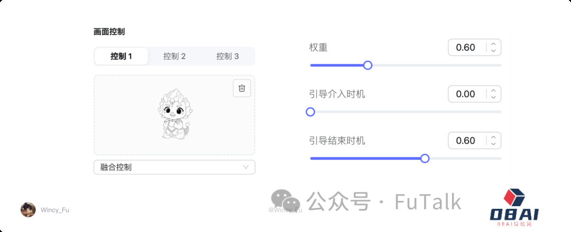Switch to the 控制 3 tab
The height and width of the screenshot is (232, 571).
click(x=227, y=56)
